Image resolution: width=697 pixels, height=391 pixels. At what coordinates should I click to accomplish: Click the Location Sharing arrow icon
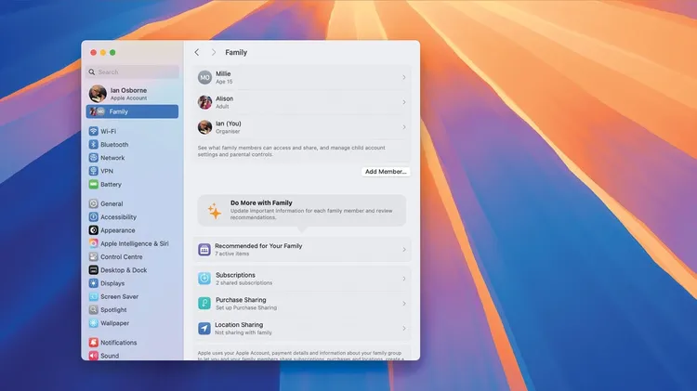pyautogui.click(x=204, y=329)
